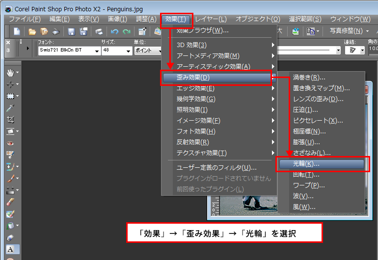Image resolution: width=378 pixels, height=260 pixels.
Task: Select the Paint Brush tool
Action: point(10,178)
